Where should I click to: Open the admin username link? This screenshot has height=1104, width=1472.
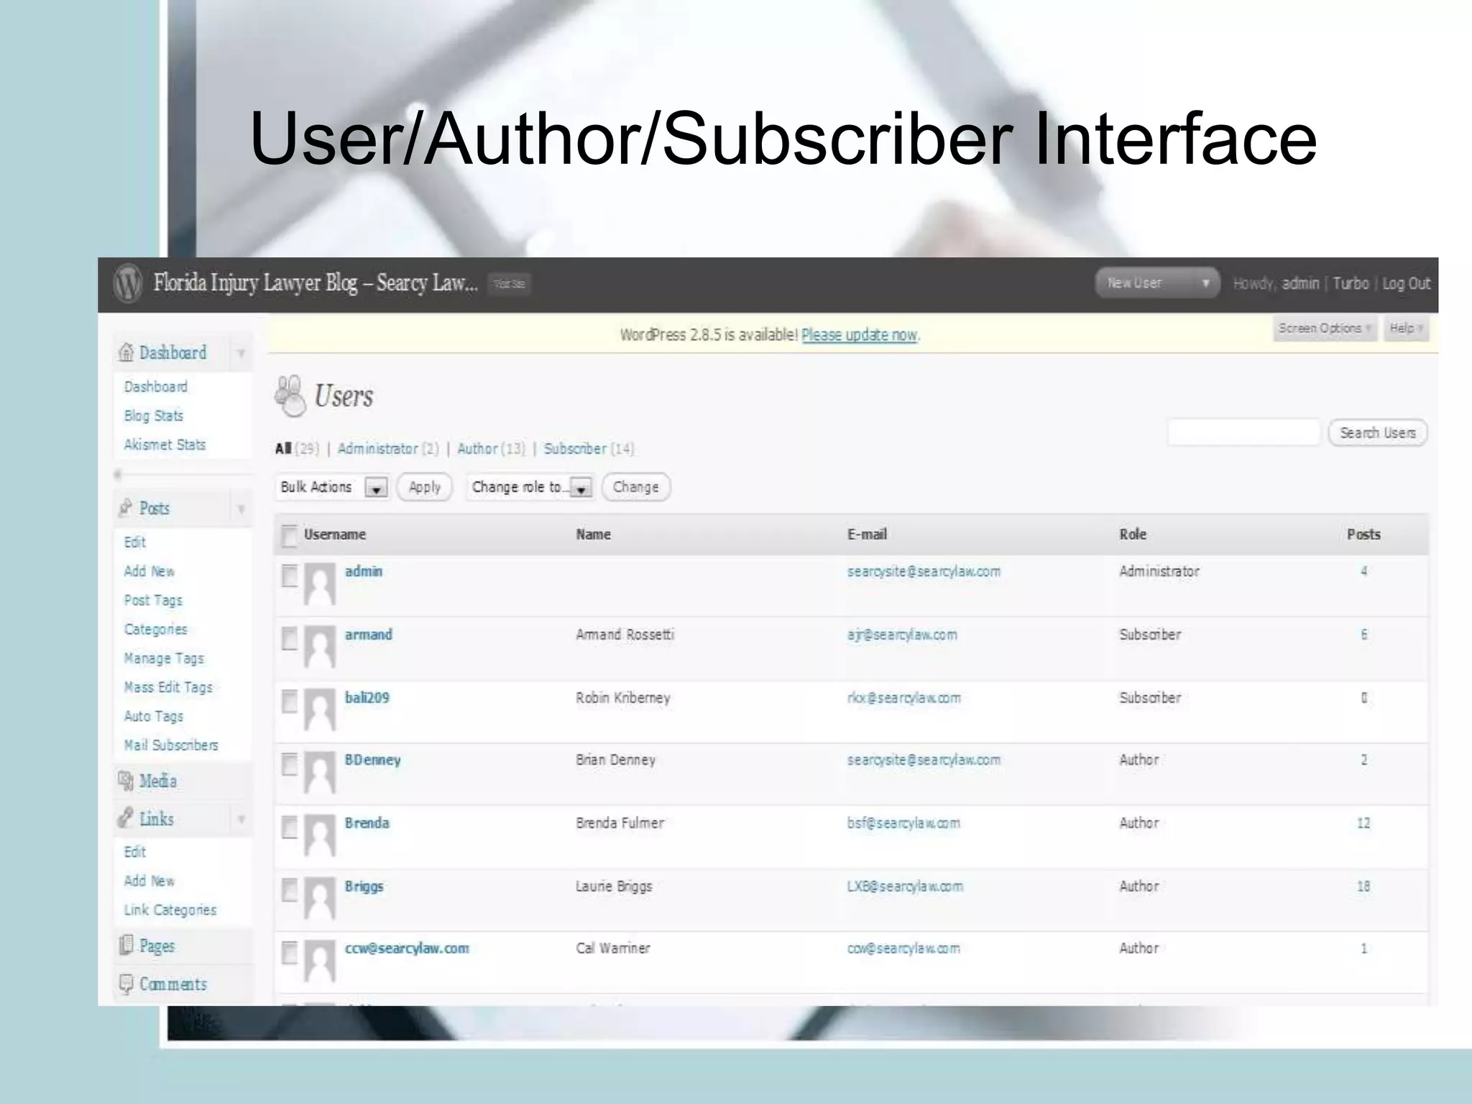[x=364, y=571]
